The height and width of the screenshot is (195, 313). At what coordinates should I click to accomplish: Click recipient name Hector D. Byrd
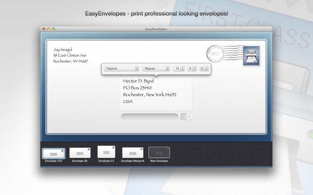tap(139, 81)
